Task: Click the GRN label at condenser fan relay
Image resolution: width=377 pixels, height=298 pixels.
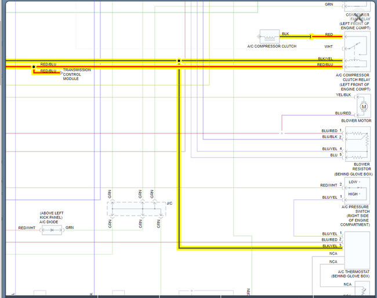Action: pyautogui.click(x=329, y=4)
